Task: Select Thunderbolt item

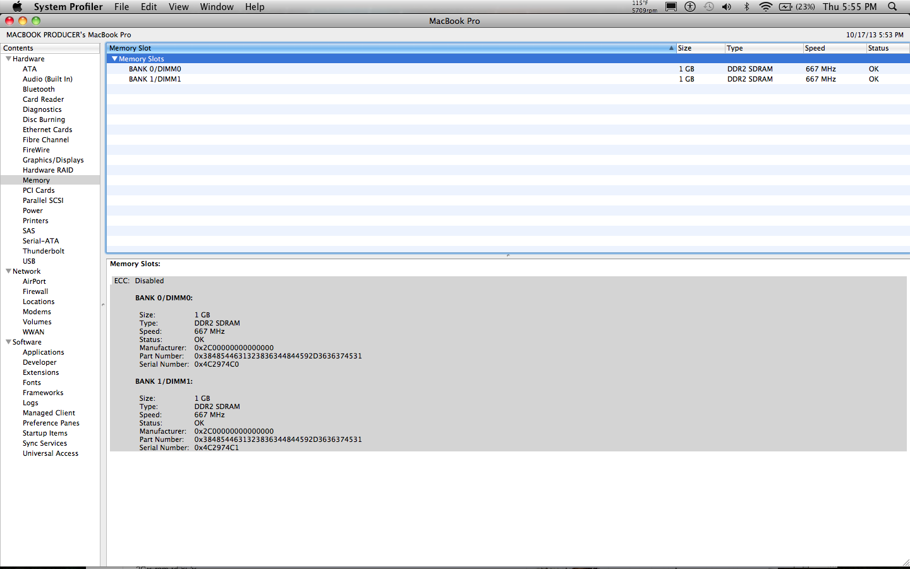Action: coord(44,251)
